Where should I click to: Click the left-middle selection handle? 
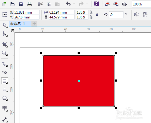pyautogui.click(x=41, y=80)
